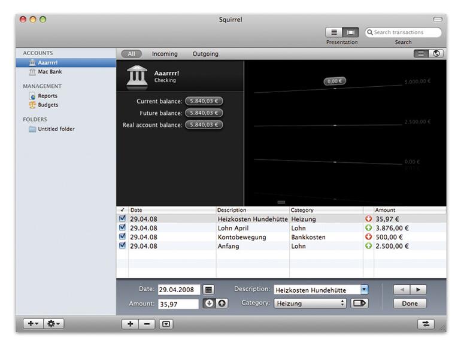Toggle checkbox for Lohn April row
The height and width of the screenshot is (346, 461).
(x=122, y=228)
